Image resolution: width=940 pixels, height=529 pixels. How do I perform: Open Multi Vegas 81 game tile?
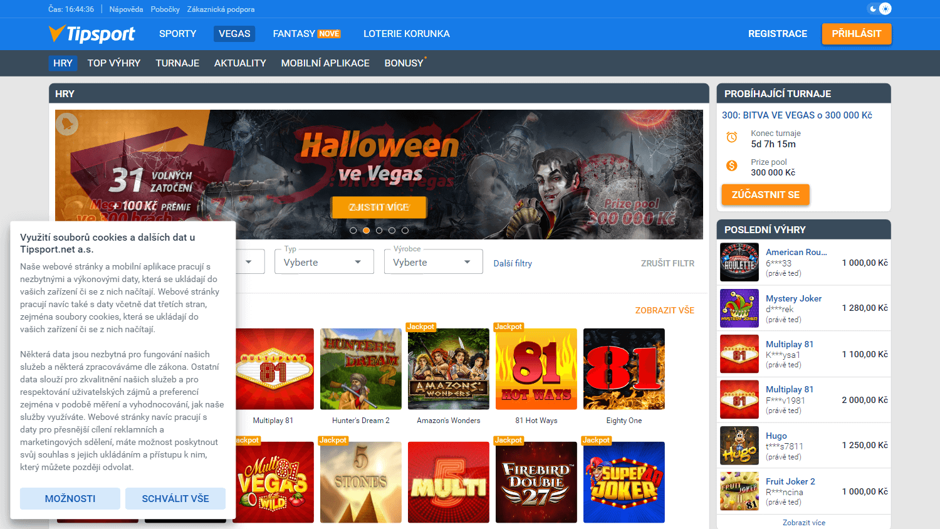[274, 483]
